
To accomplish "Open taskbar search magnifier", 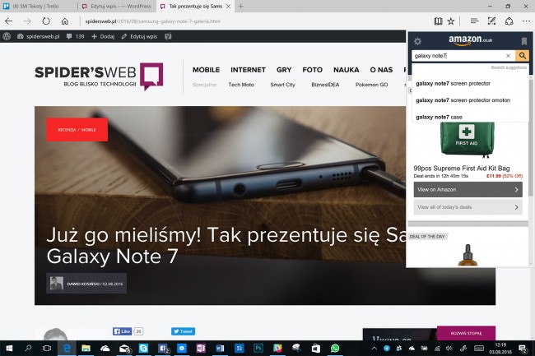I will pyautogui.click(x=28, y=348).
